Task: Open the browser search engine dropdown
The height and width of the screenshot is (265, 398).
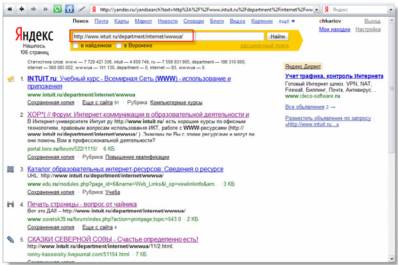Action: coord(391,10)
